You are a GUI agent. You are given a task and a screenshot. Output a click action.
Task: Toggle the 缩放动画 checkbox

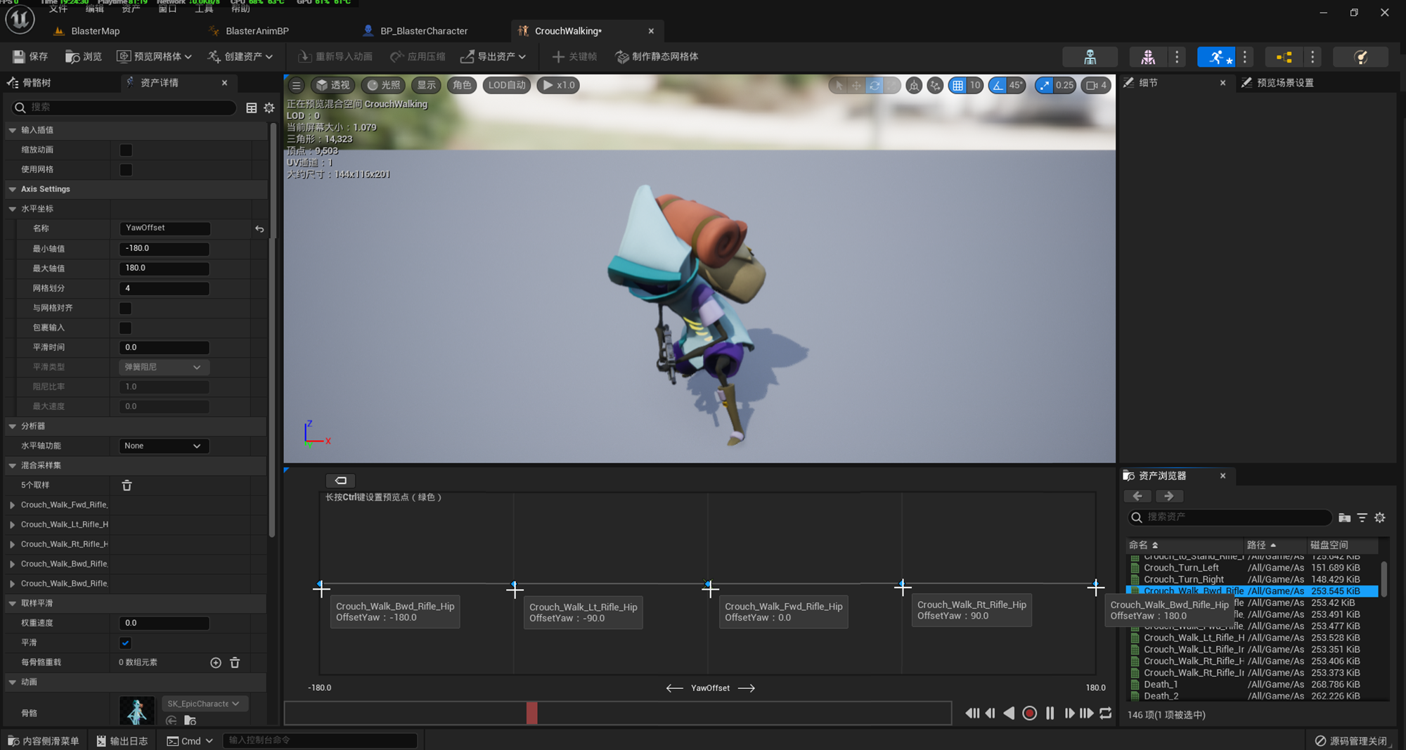[x=126, y=150]
